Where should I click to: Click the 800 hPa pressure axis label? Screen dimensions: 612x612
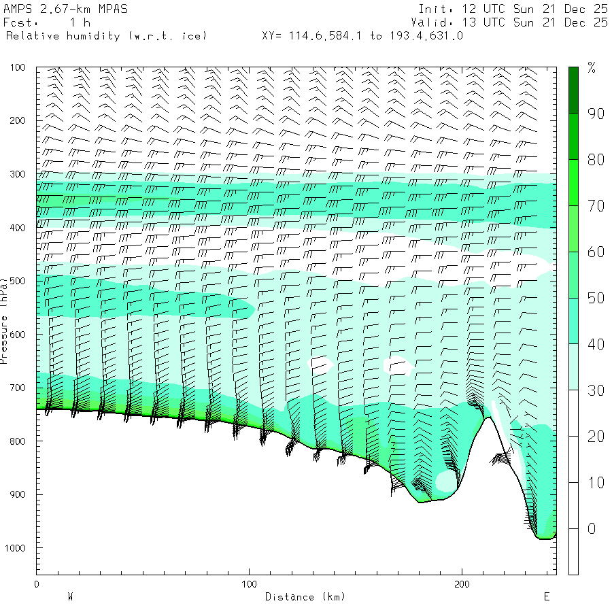18,441
